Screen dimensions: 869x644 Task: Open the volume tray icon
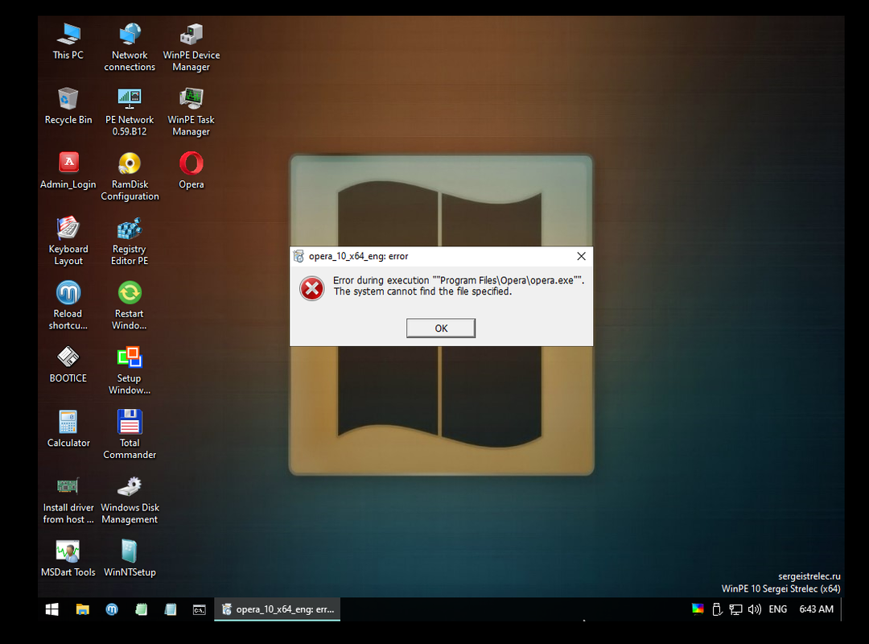click(x=754, y=609)
